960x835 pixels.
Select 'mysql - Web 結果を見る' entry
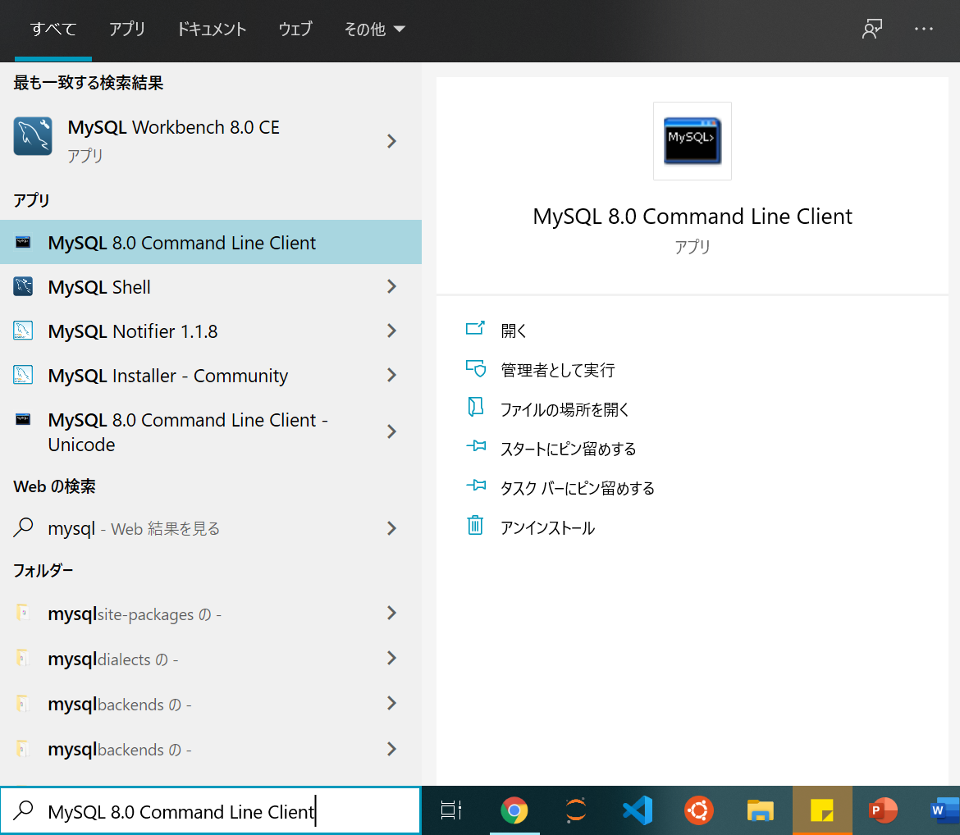(211, 528)
